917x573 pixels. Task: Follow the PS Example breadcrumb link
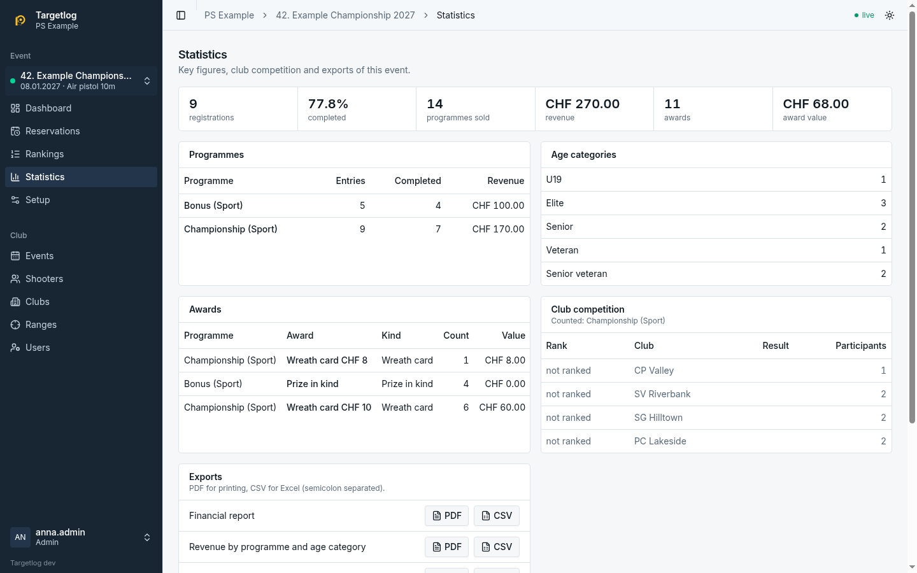pos(229,15)
